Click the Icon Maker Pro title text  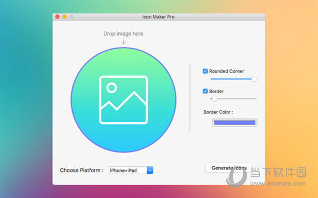pyautogui.click(x=158, y=17)
